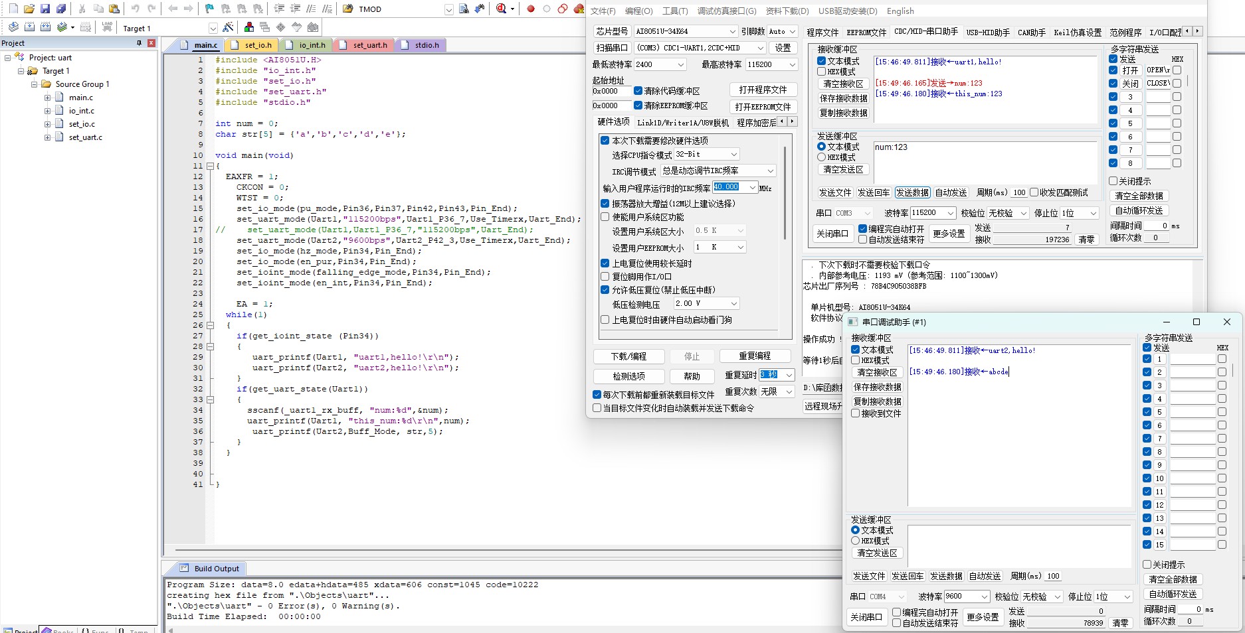
Task: Toggle 允许低压复位 checkbox
Action: [605, 290]
